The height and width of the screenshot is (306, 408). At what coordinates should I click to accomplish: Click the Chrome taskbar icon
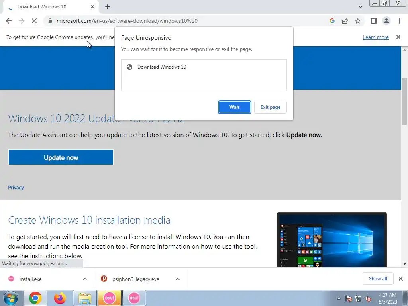coord(35,298)
